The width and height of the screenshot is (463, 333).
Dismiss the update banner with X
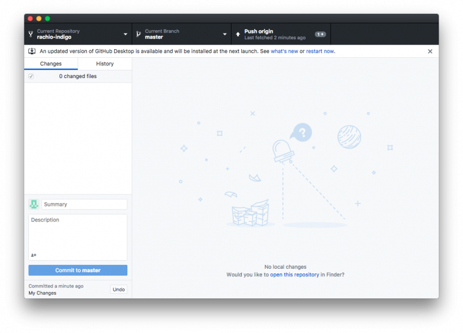pyautogui.click(x=430, y=51)
